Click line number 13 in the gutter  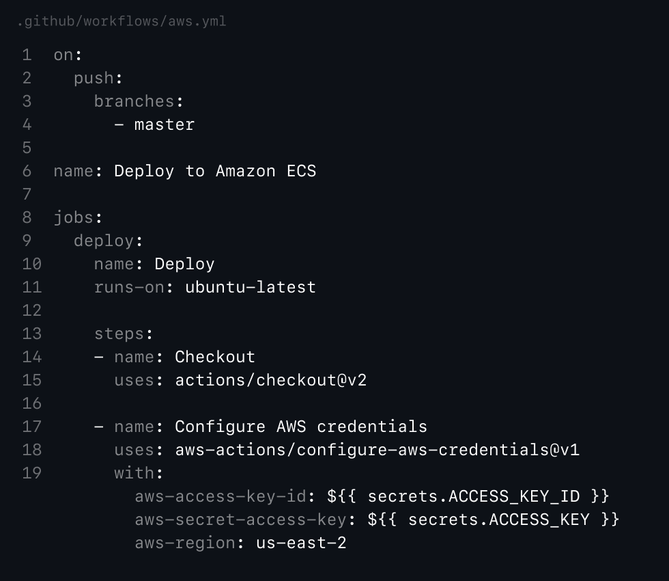click(x=31, y=334)
